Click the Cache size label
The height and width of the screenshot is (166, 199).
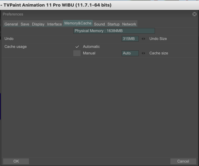[x=159, y=53]
